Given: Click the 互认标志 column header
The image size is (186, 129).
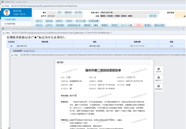Looking at the screenshot, I should [11, 42].
